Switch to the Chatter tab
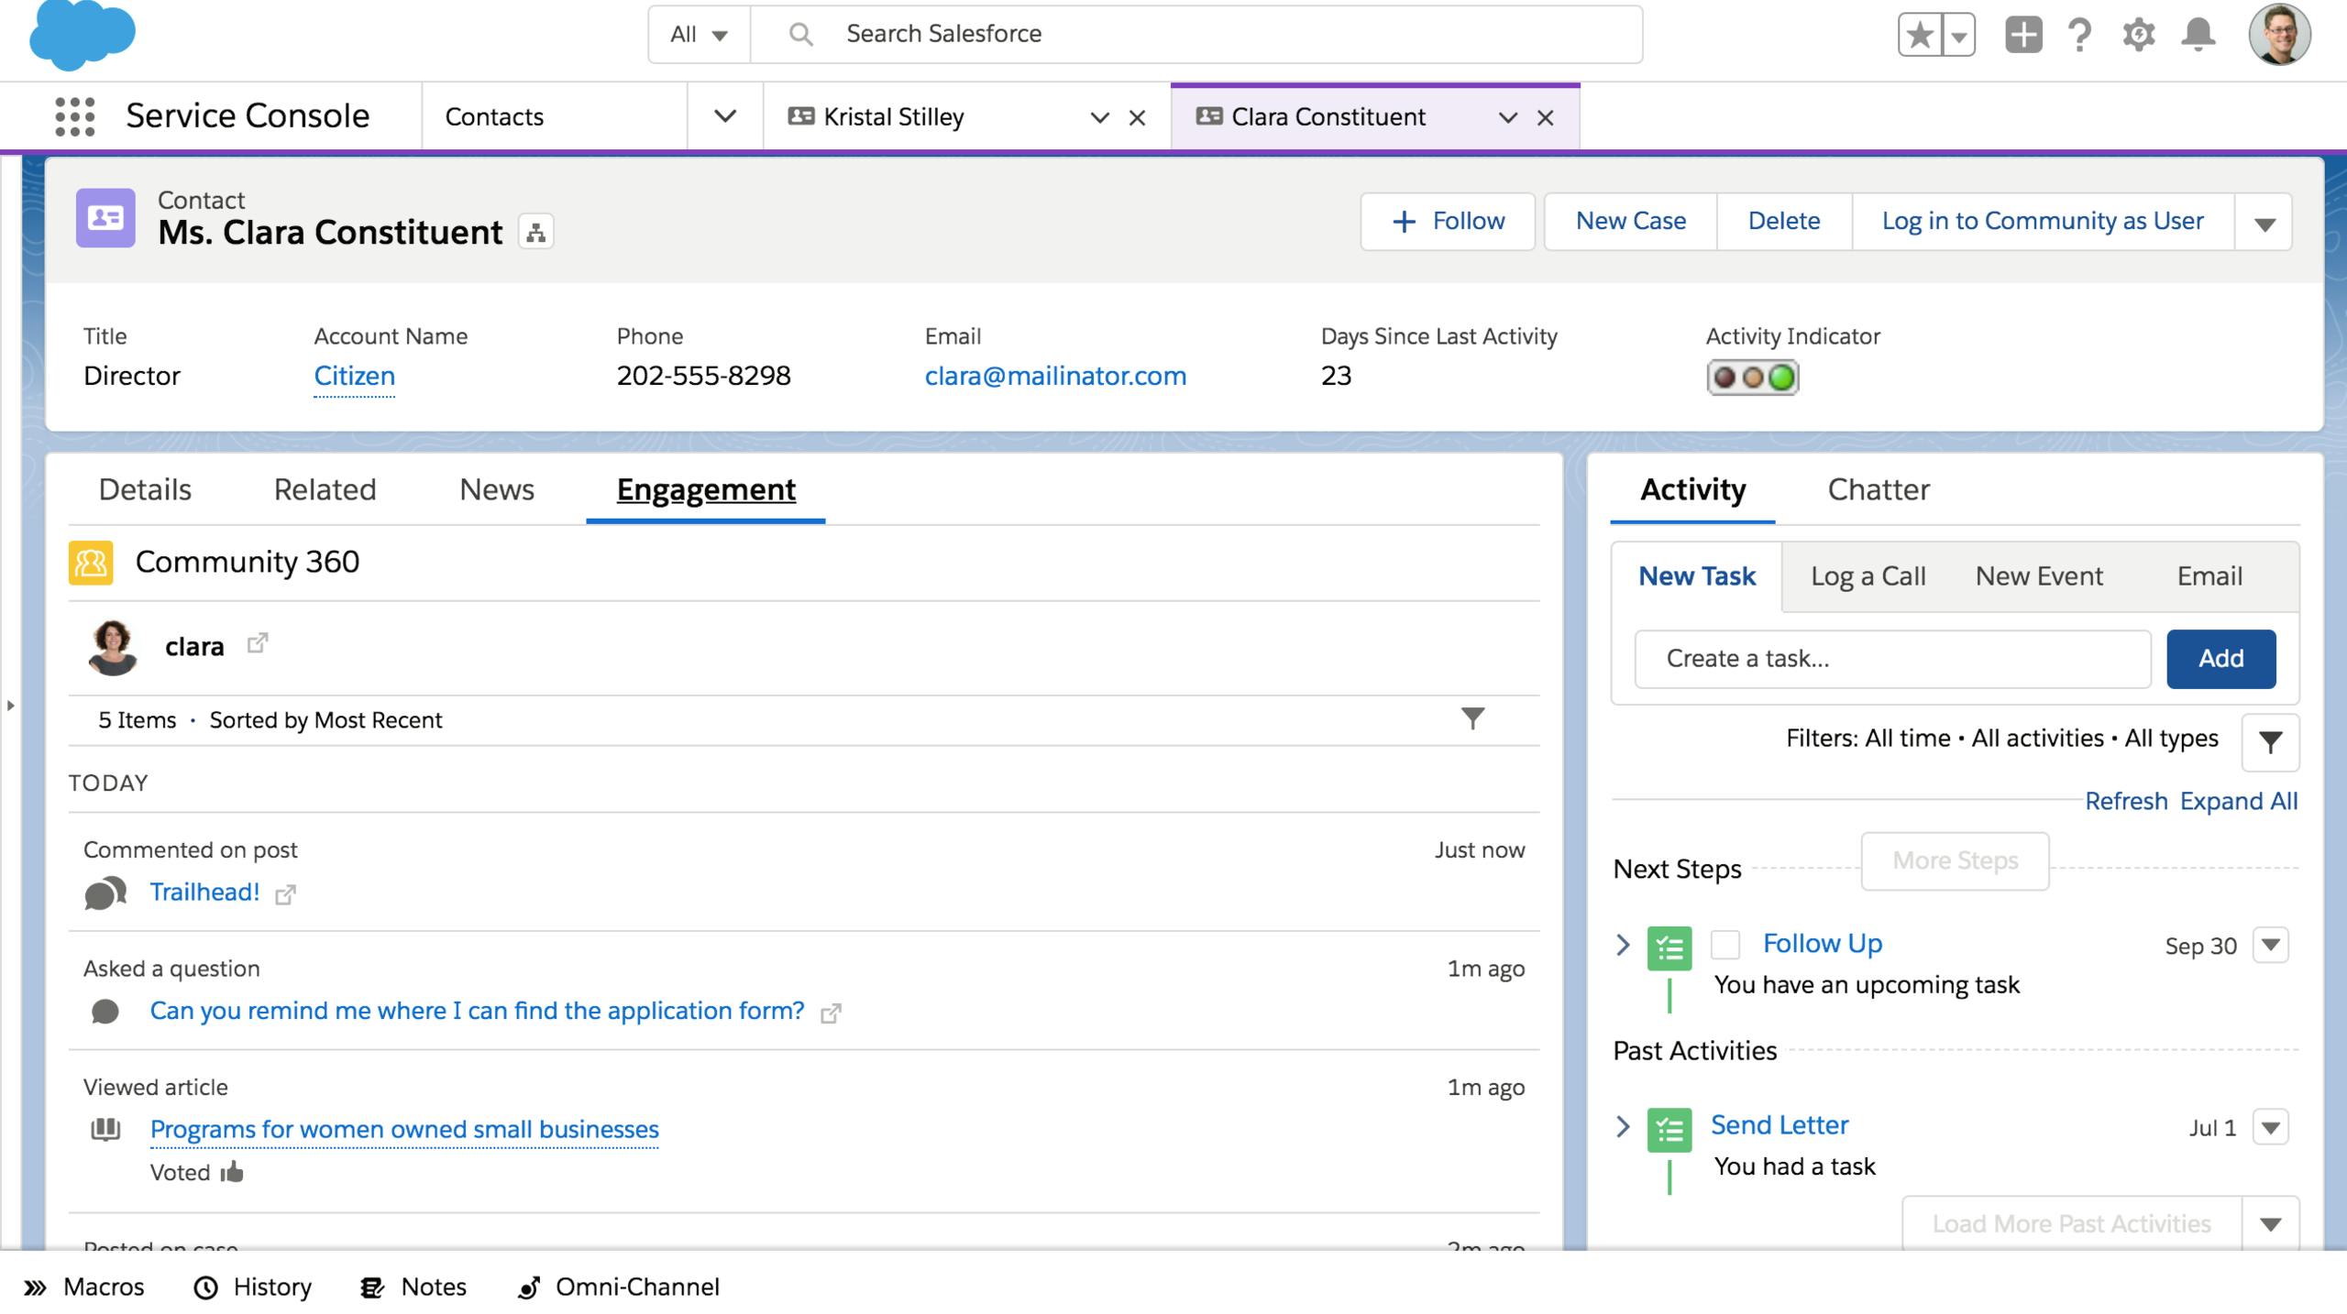The height and width of the screenshot is (1314, 2347). point(1879,489)
